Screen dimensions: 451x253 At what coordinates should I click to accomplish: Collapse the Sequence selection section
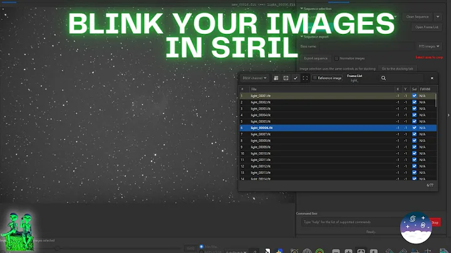click(x=301, y=9)
